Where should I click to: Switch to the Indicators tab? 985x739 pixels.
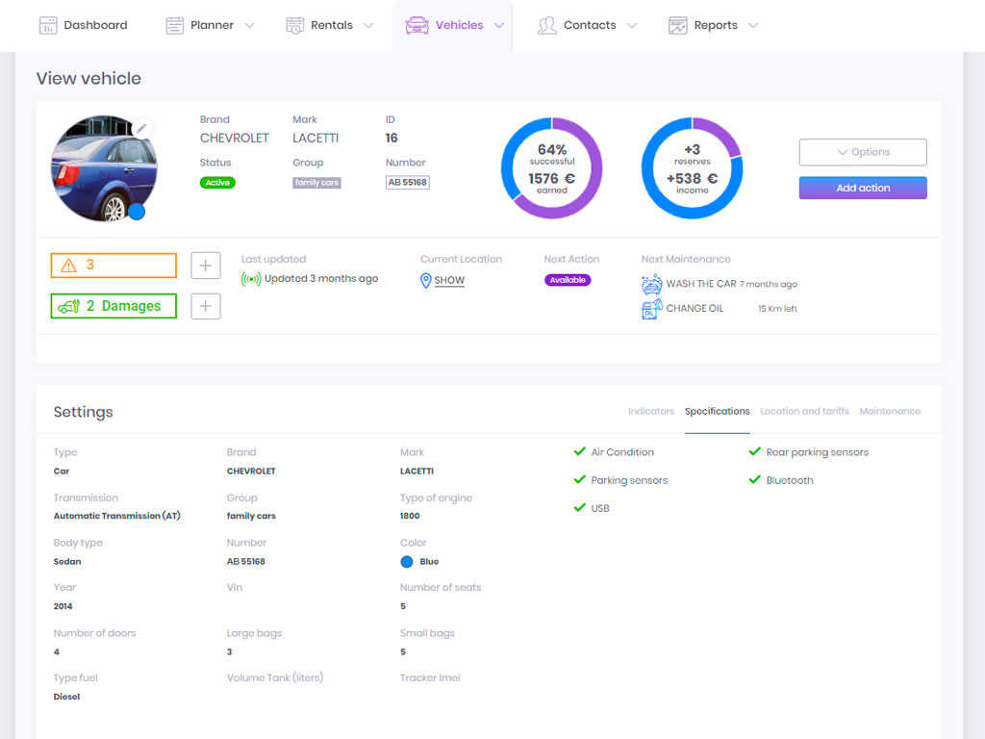[x=650, y=411]
